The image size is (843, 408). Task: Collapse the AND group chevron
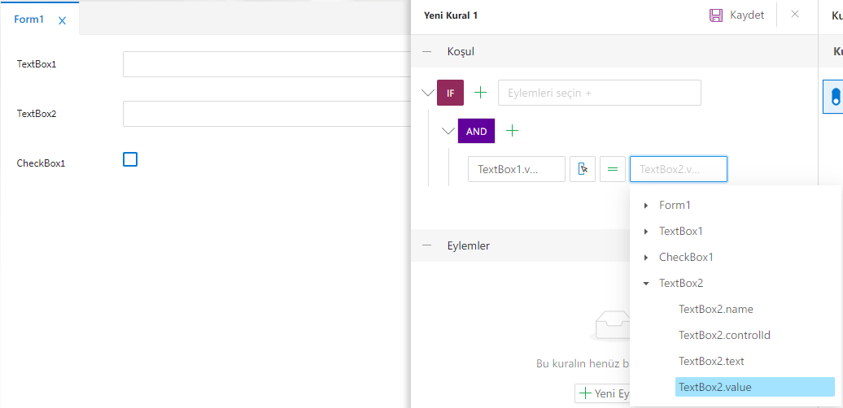coord(448,131)
